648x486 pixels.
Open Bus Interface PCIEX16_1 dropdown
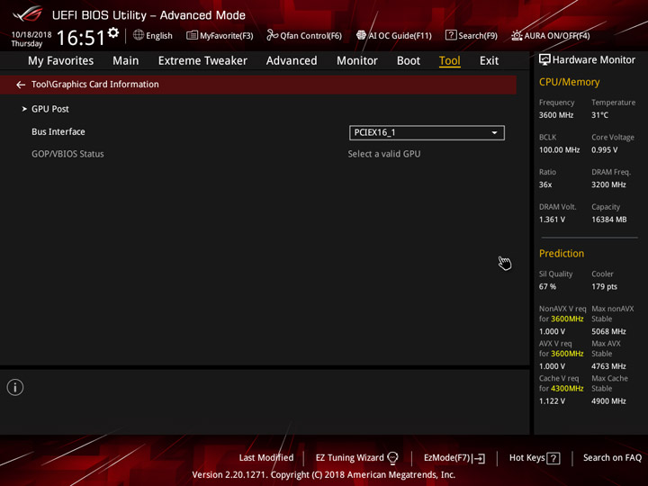(427, 132)
